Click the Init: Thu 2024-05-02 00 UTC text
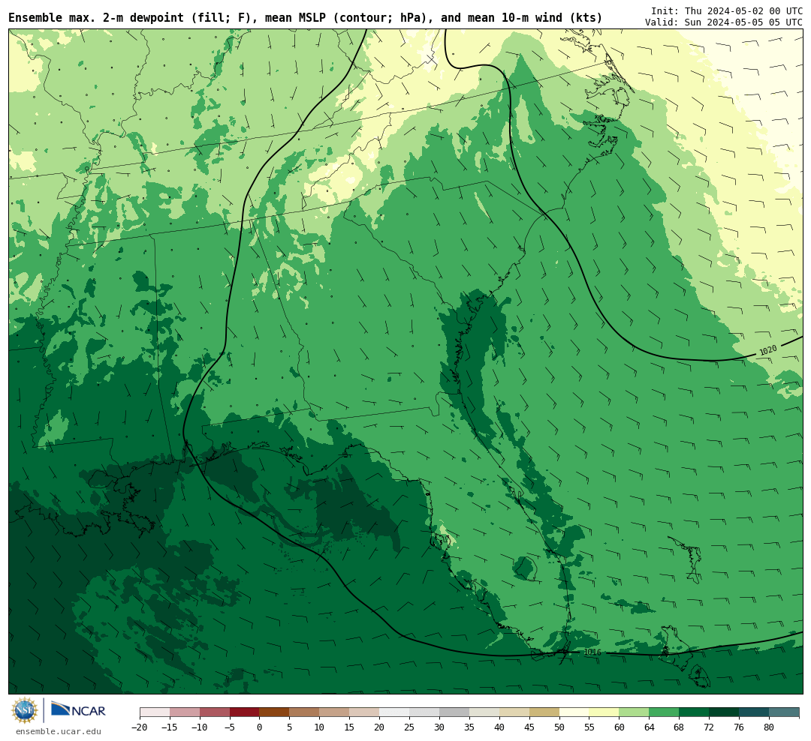This screenshot has height=741, width=811. (x=727, y=10)
